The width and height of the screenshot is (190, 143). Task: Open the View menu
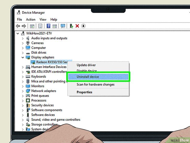point(43,19)
